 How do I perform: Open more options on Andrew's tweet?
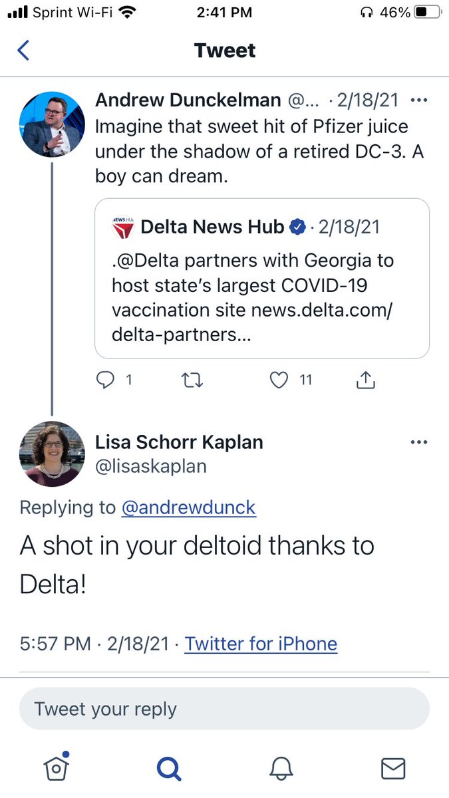click(x=419, y=100)
